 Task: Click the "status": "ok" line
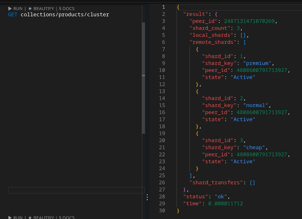(207, 196)
